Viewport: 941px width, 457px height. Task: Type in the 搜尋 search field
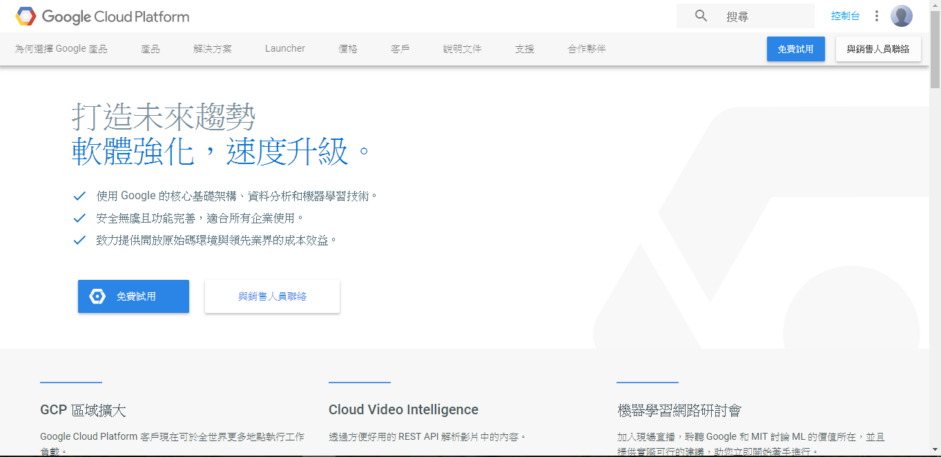[x=746, y=16]
